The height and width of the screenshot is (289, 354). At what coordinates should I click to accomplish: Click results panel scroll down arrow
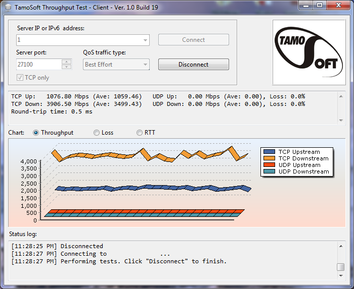point(341,121)
